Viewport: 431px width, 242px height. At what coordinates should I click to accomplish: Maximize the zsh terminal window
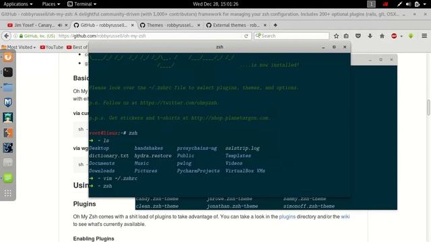pyautogui.click(x=334, y=47)
